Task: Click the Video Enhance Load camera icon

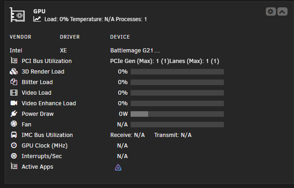Action: (14, 103)
